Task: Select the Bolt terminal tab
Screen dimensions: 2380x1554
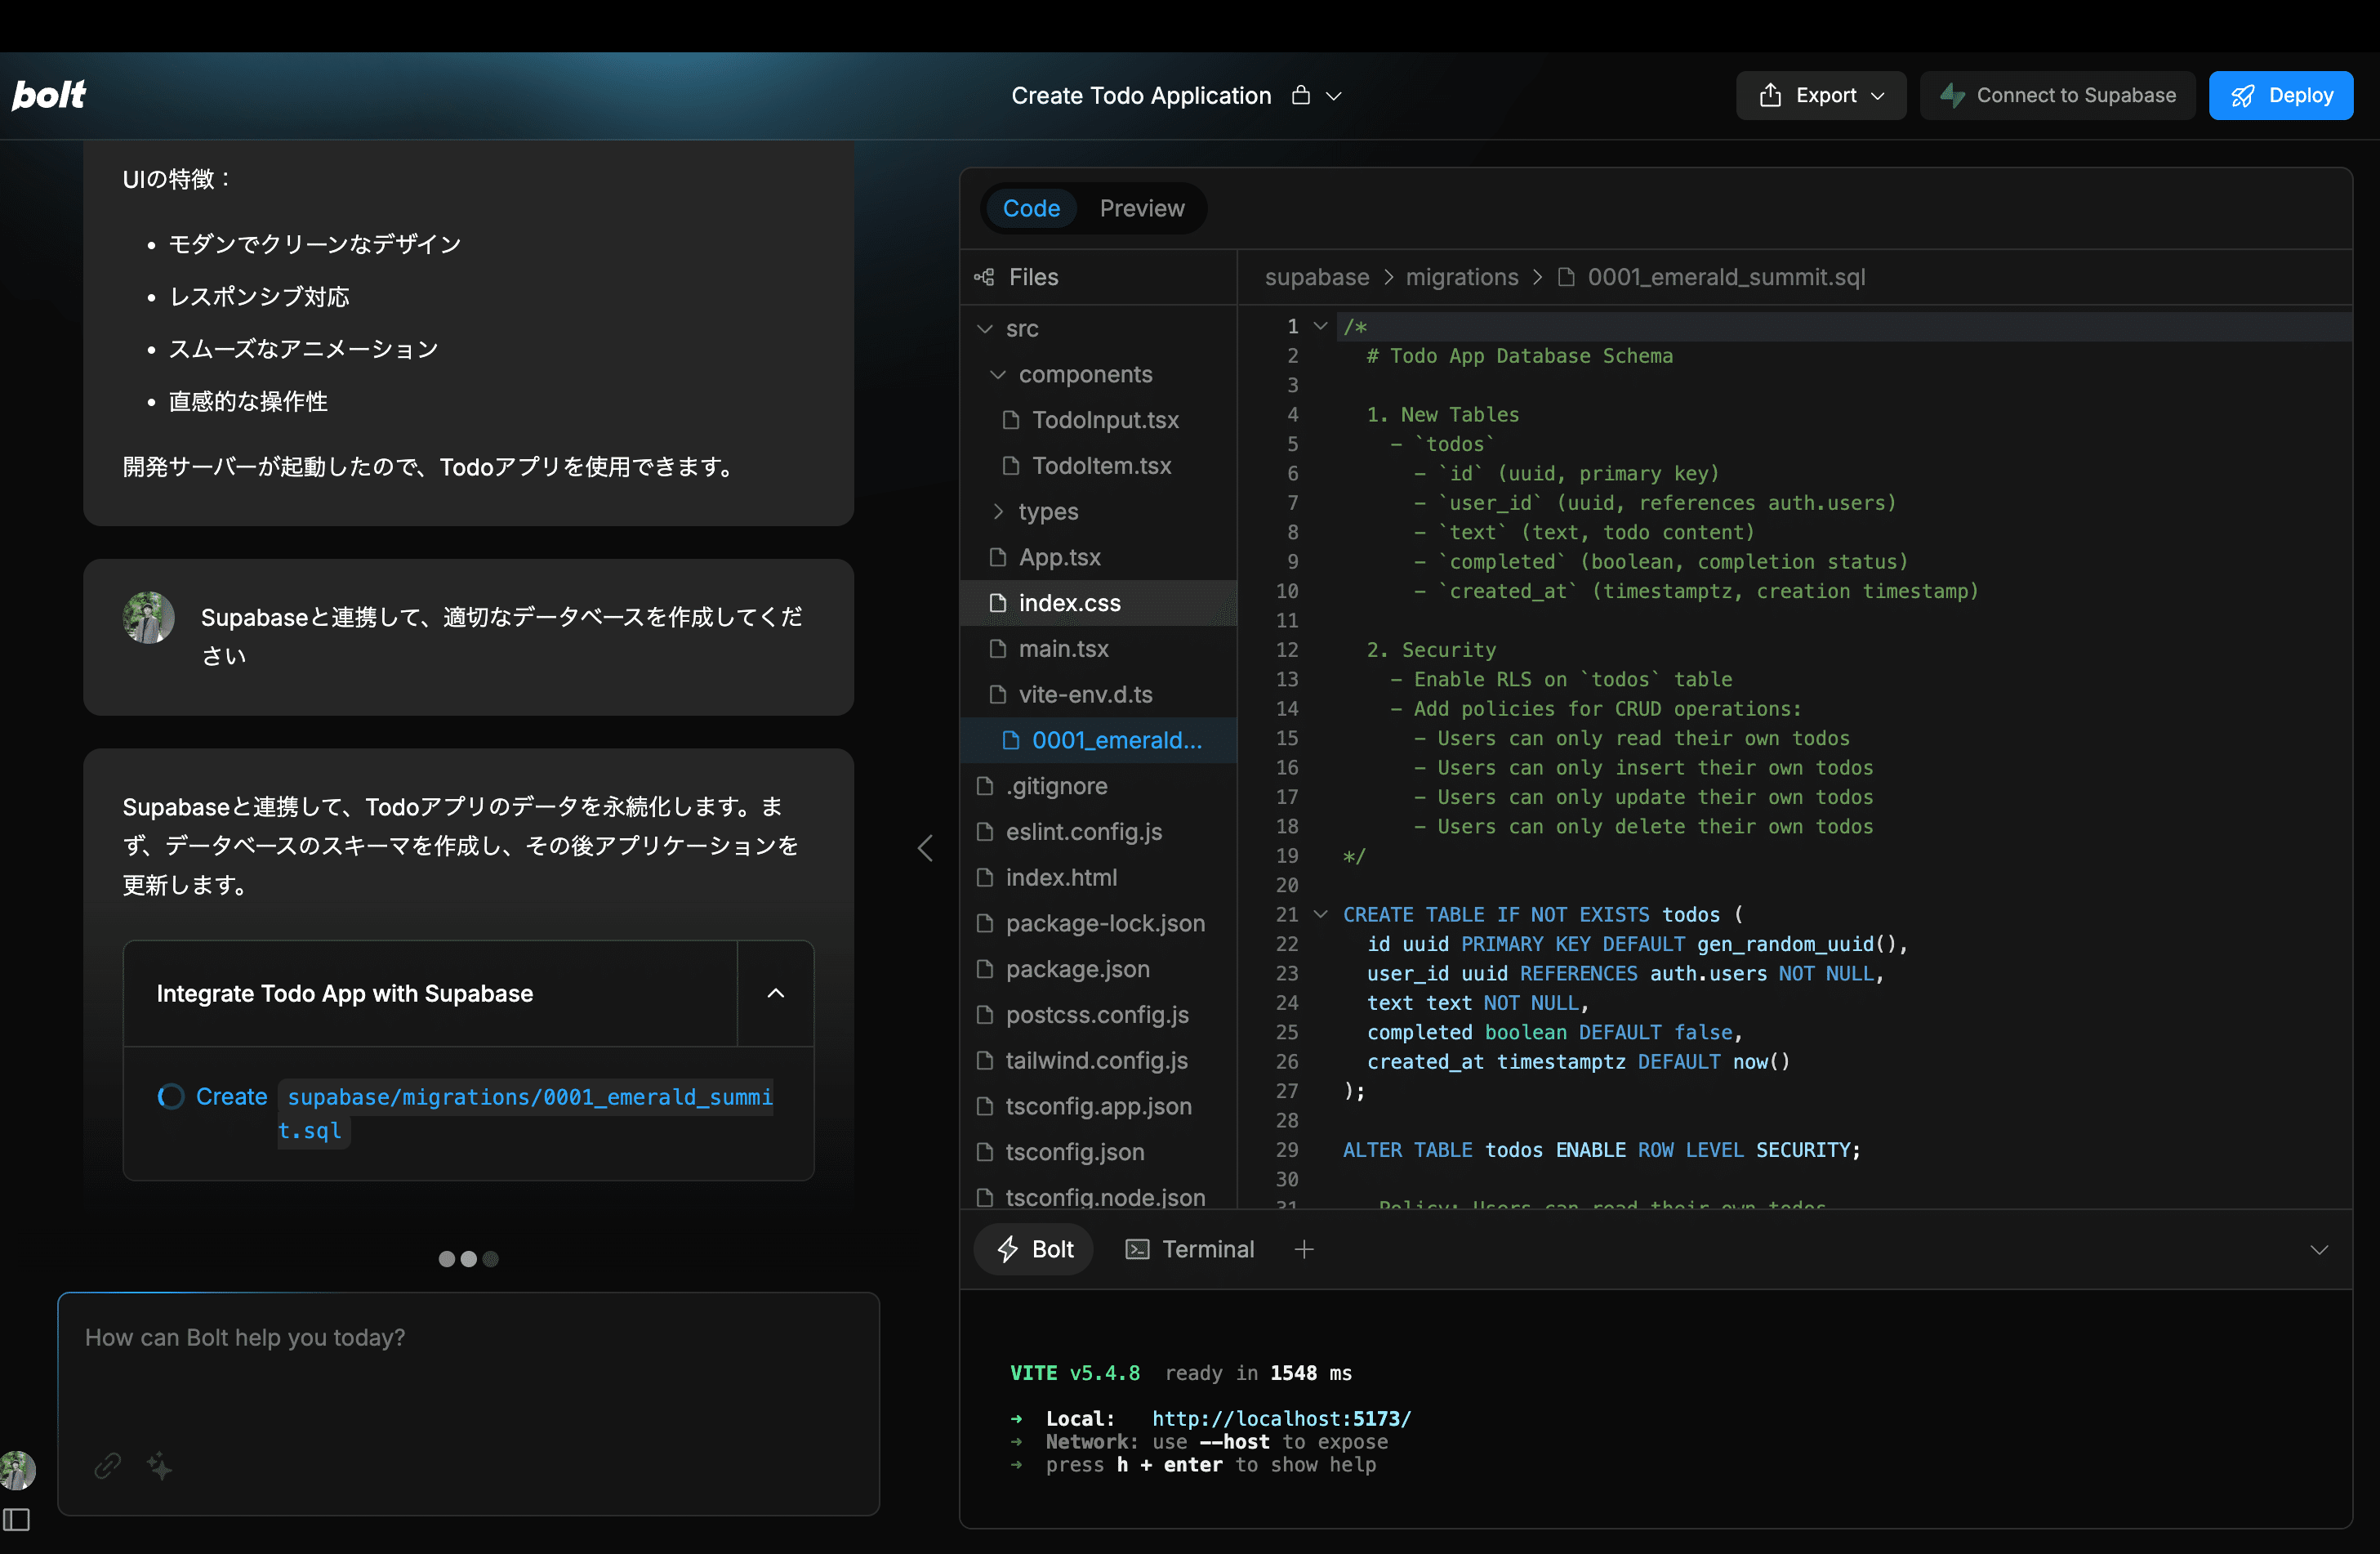Action: 1035,1248
